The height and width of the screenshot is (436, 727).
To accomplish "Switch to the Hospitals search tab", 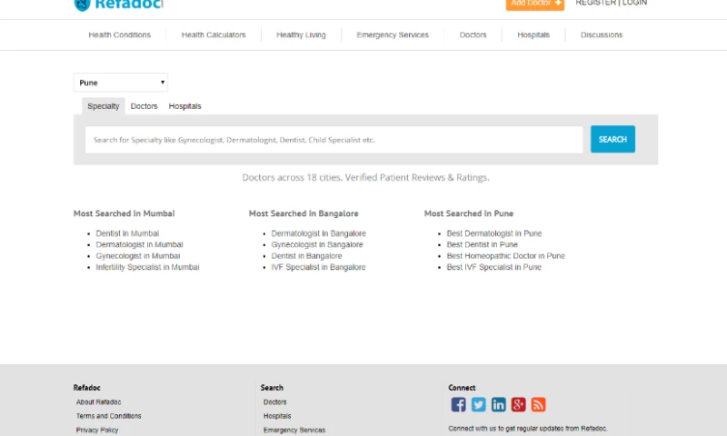I will [x=185, y=106].
